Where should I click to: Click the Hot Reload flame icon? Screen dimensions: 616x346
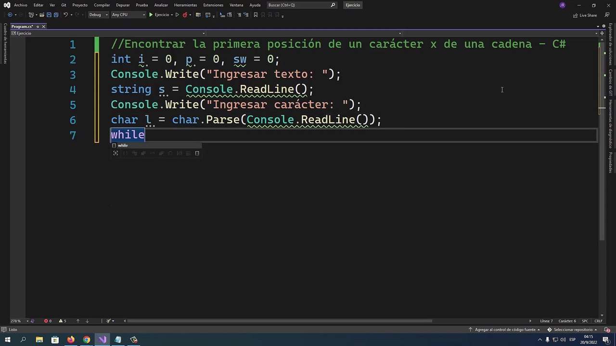(185, 15)
